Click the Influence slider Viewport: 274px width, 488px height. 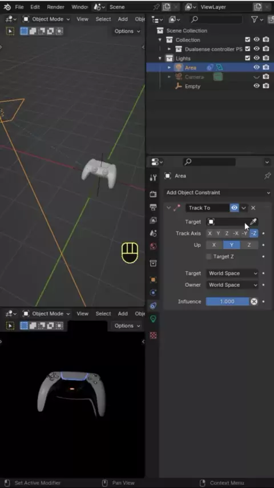click(227, 301)
